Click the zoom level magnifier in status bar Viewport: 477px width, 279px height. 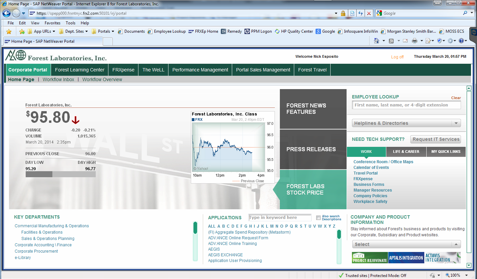[x=448, y=275]
